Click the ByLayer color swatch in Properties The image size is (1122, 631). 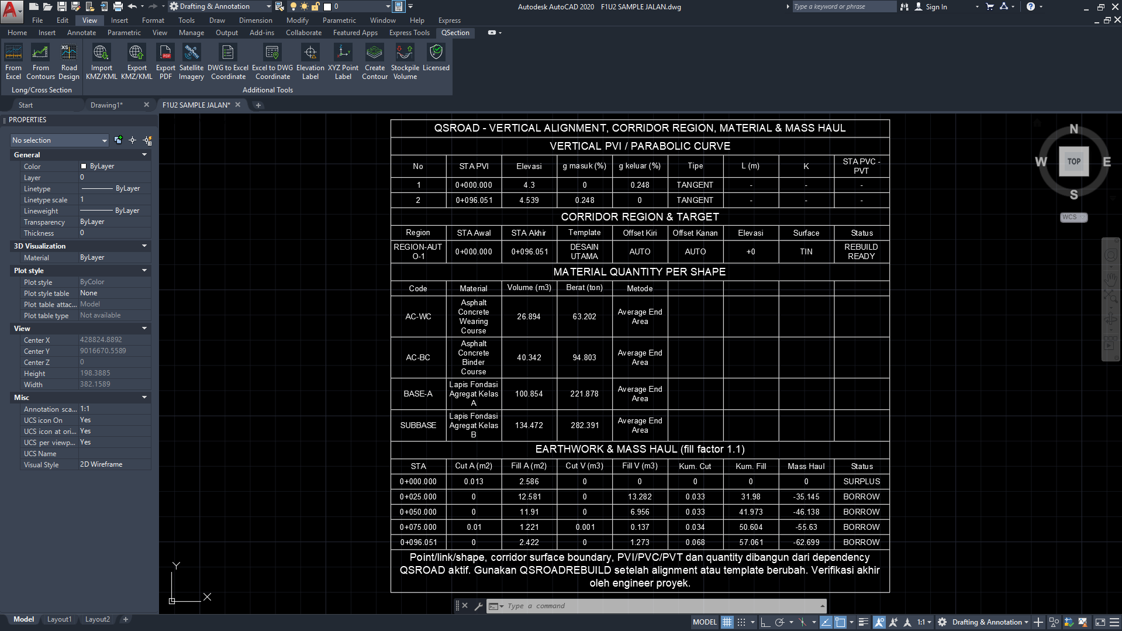84,166
